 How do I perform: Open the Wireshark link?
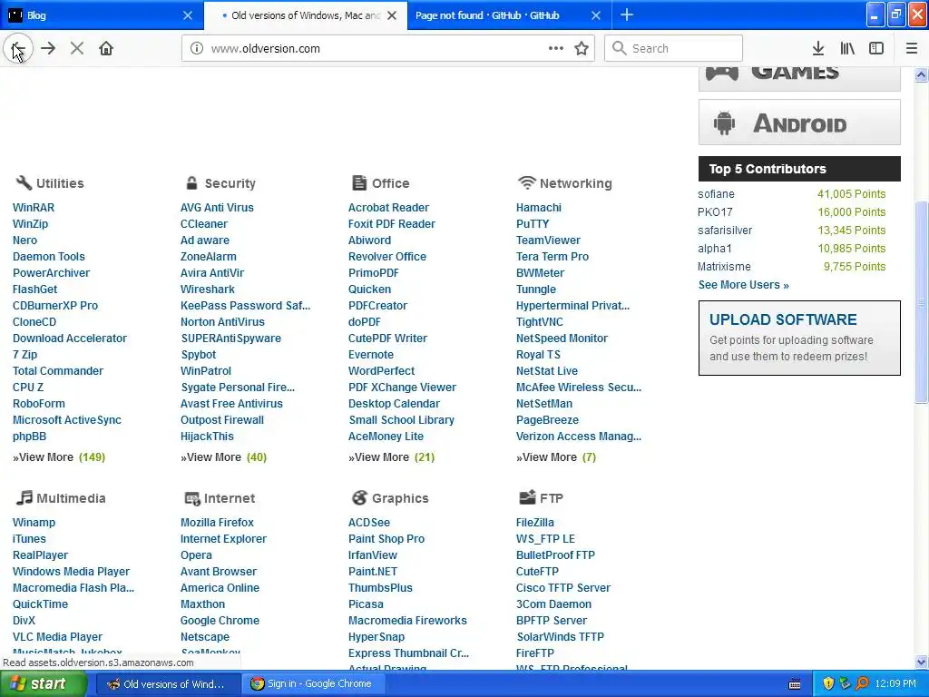click(x=208, y=290)
